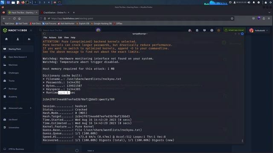Open the terminal View menu

[x=67, y=37]
